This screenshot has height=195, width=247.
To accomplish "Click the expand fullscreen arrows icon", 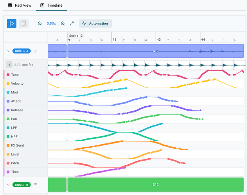I will (72, 23).
